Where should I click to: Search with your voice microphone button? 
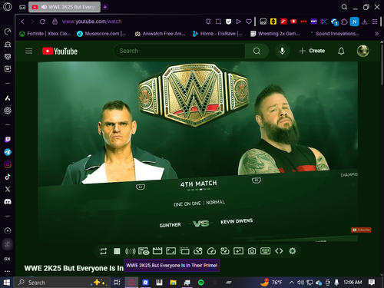tap(282, 51)
